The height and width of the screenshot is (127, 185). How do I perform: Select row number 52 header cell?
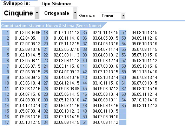coord(123,32)
